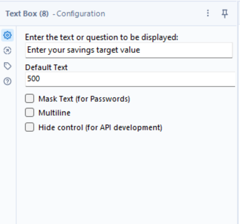The height and width of the screenshot is (224, 240).
Task: Open the Annotation tag tab in sidebar
Action: [x=7, y=66]
